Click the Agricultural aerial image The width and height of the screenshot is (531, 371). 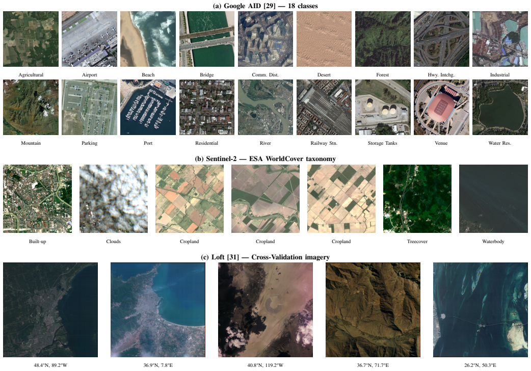pos(31,39)
